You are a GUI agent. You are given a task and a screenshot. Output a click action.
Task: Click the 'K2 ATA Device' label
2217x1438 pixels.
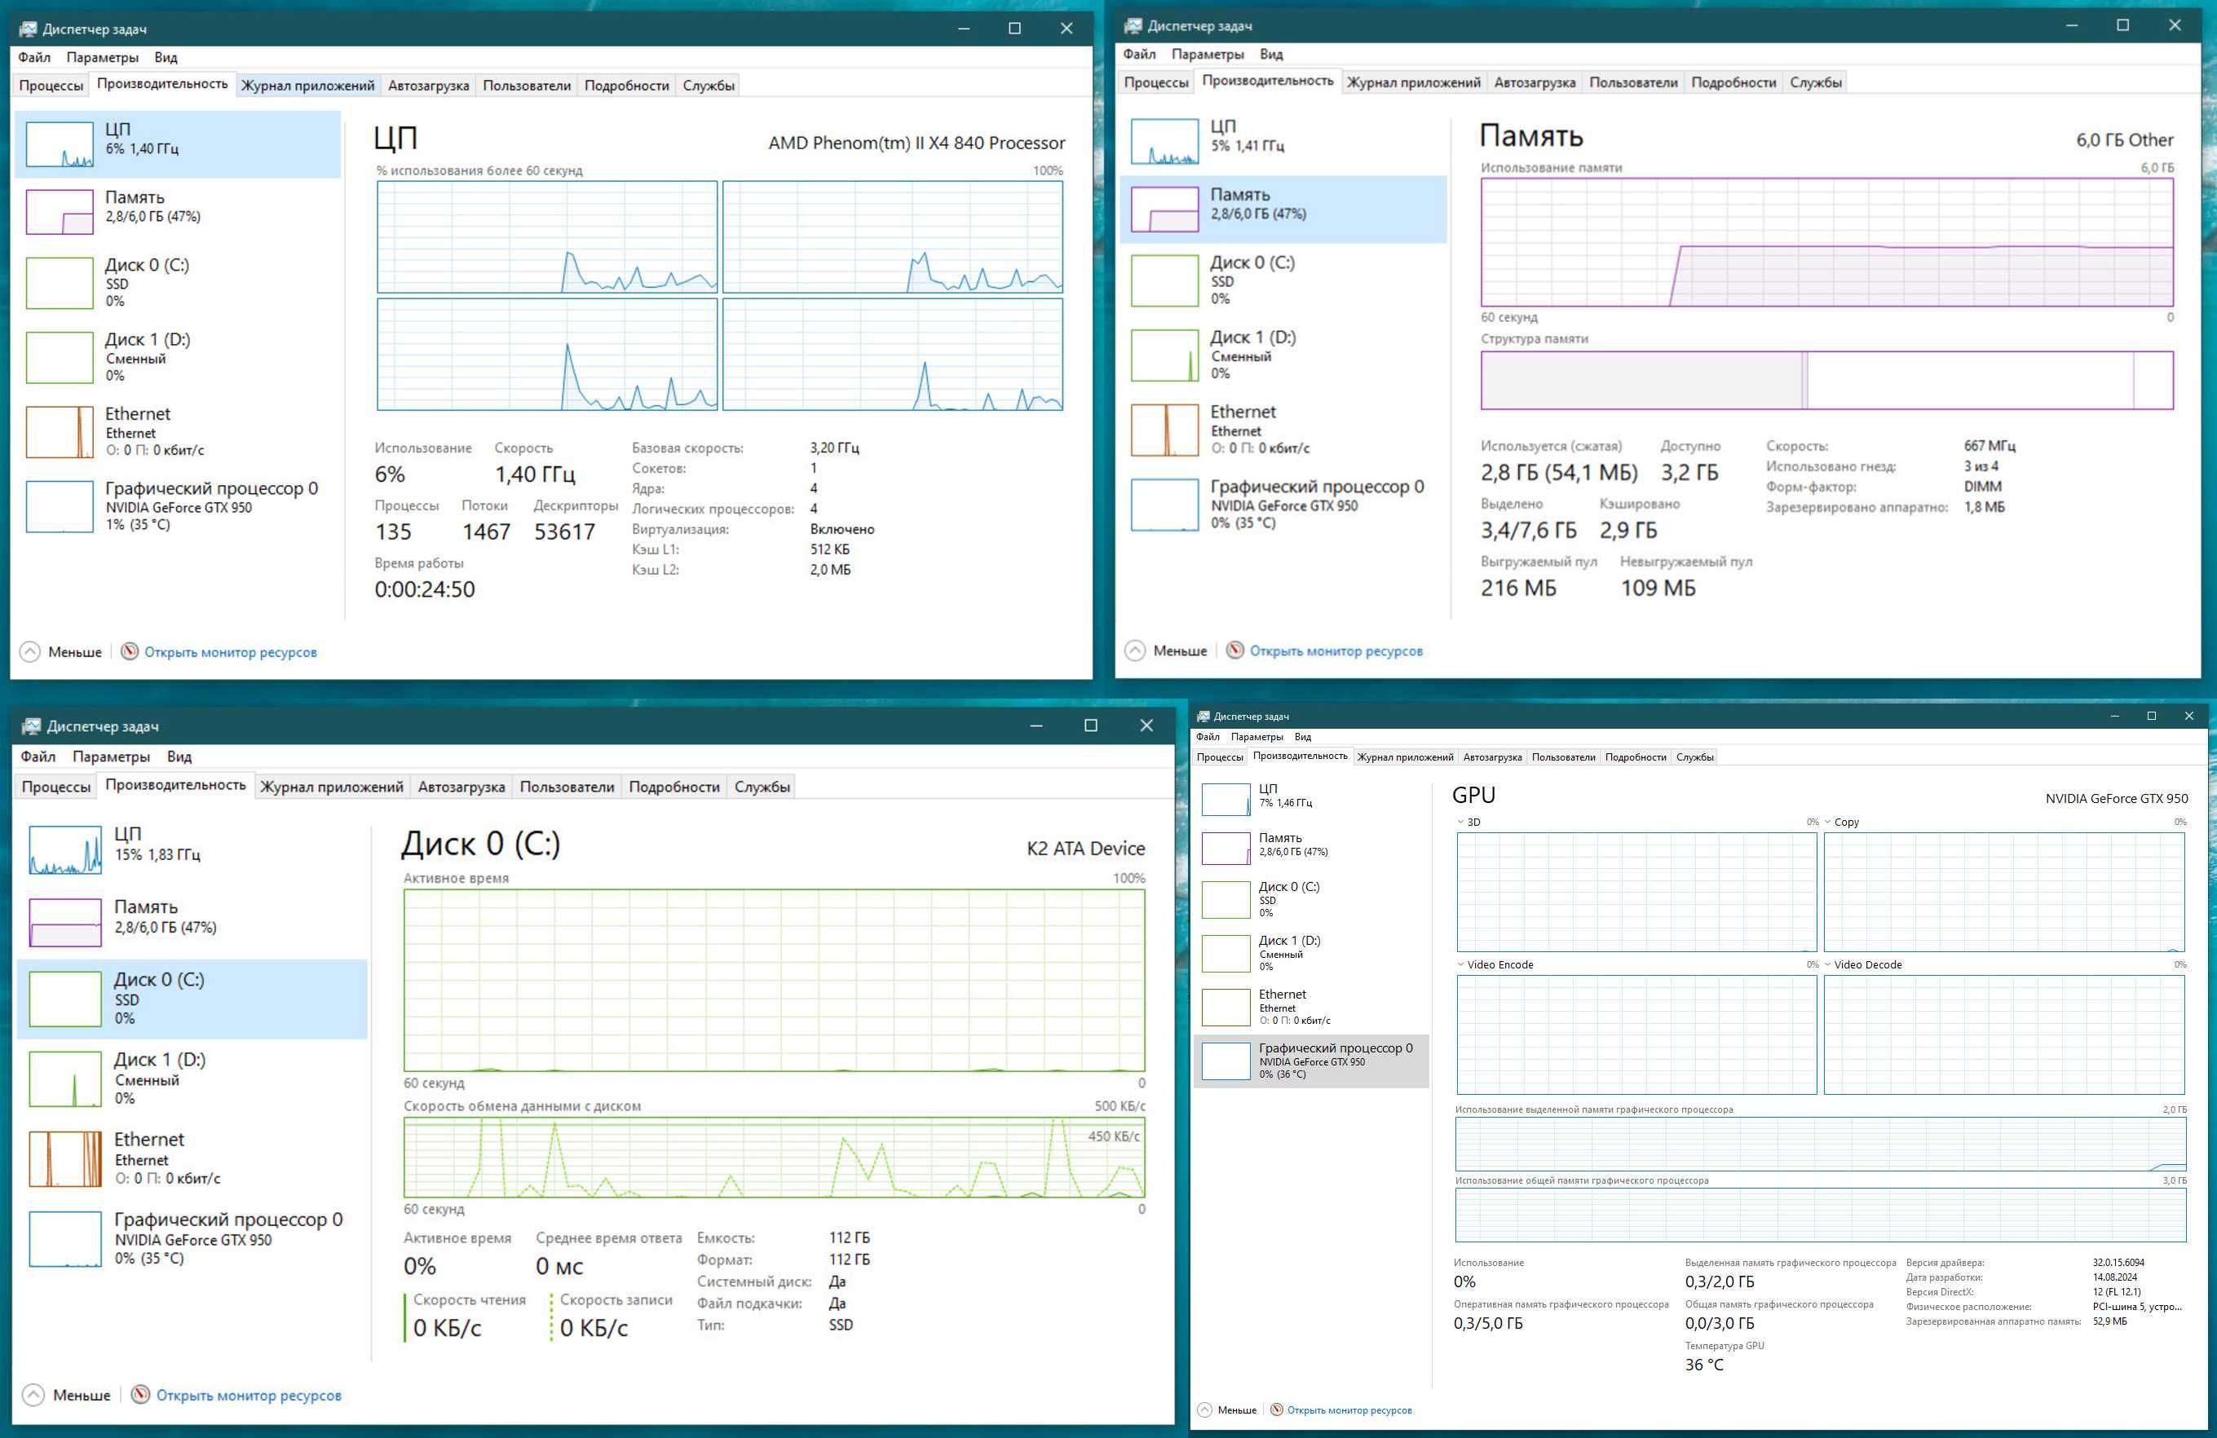coord(1085,848)
